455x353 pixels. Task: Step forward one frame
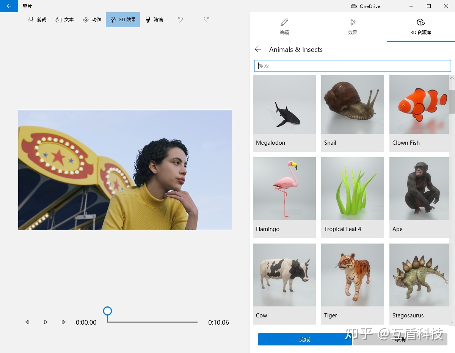tap(64, 322)
